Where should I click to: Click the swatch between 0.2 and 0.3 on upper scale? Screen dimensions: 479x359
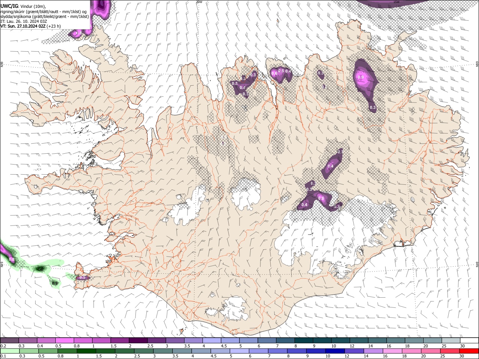pyautogui.click(x=9, y=340)
